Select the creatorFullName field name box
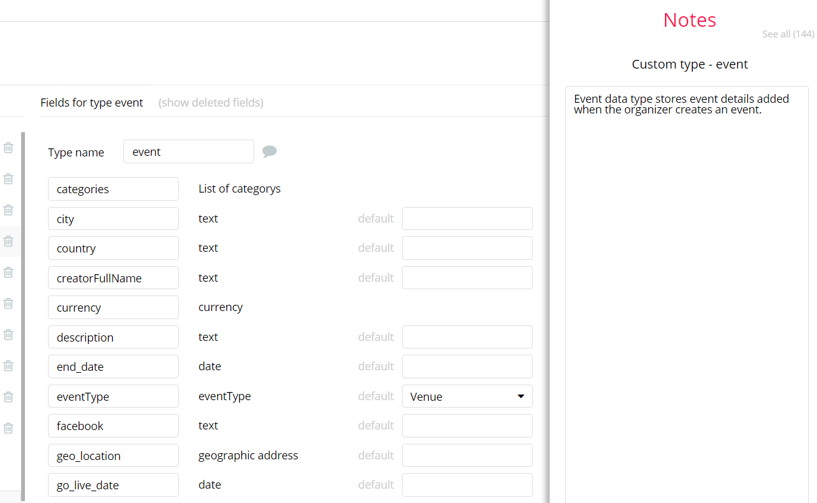Image resolution: width=817 pixels, height=503 pixels. click(x=113, y=278)
